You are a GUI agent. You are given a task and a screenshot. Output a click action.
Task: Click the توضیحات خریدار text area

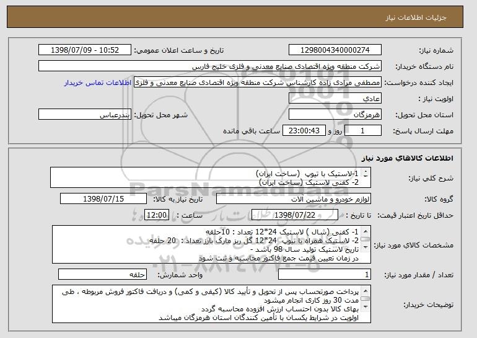point(211,304)
